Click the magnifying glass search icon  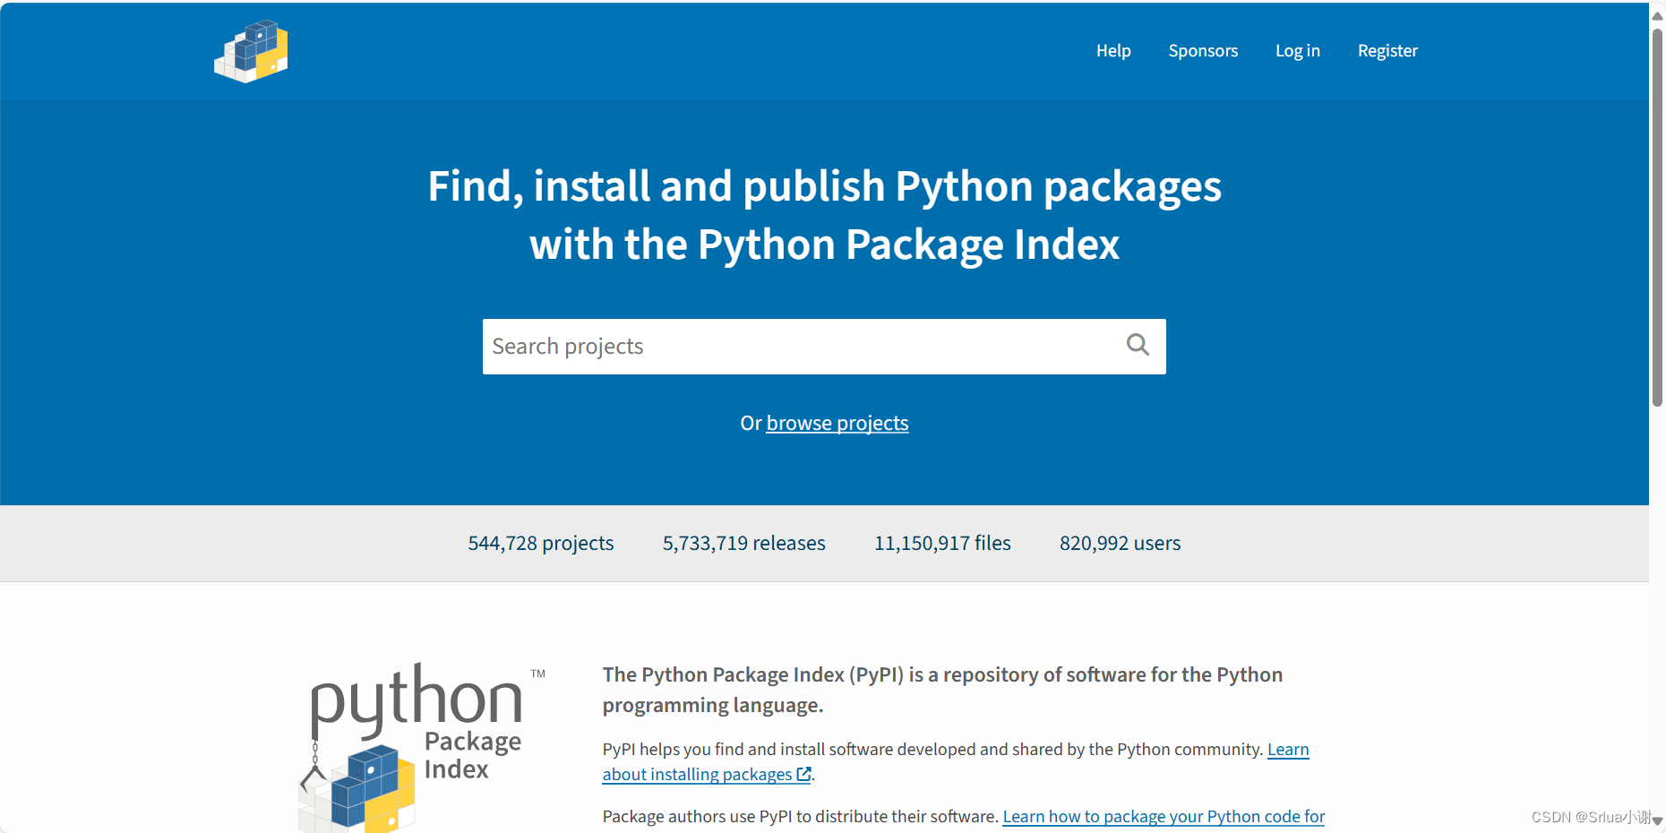(x=1138, y=345)
